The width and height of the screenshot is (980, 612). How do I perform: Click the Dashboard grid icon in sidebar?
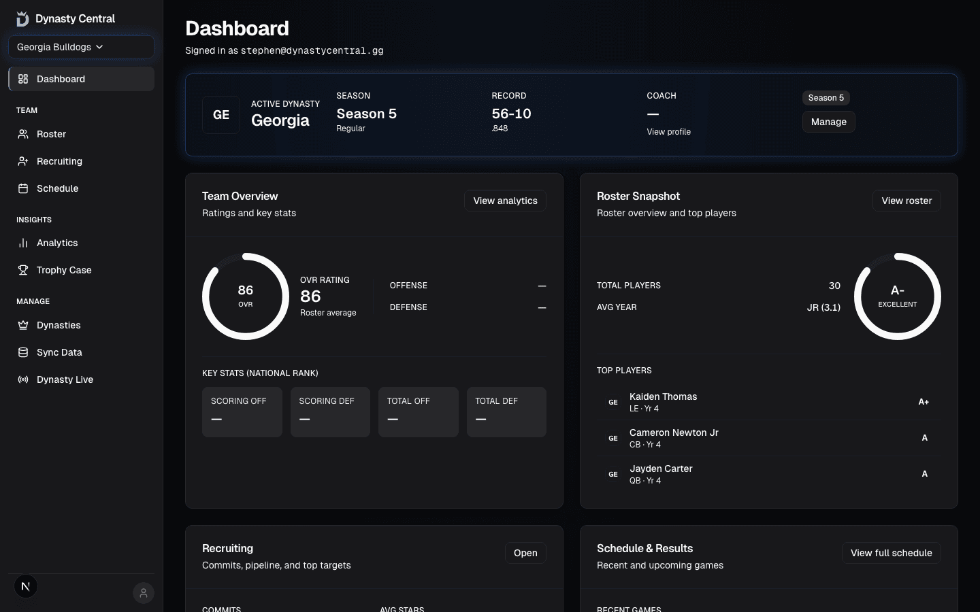(23, 79)
